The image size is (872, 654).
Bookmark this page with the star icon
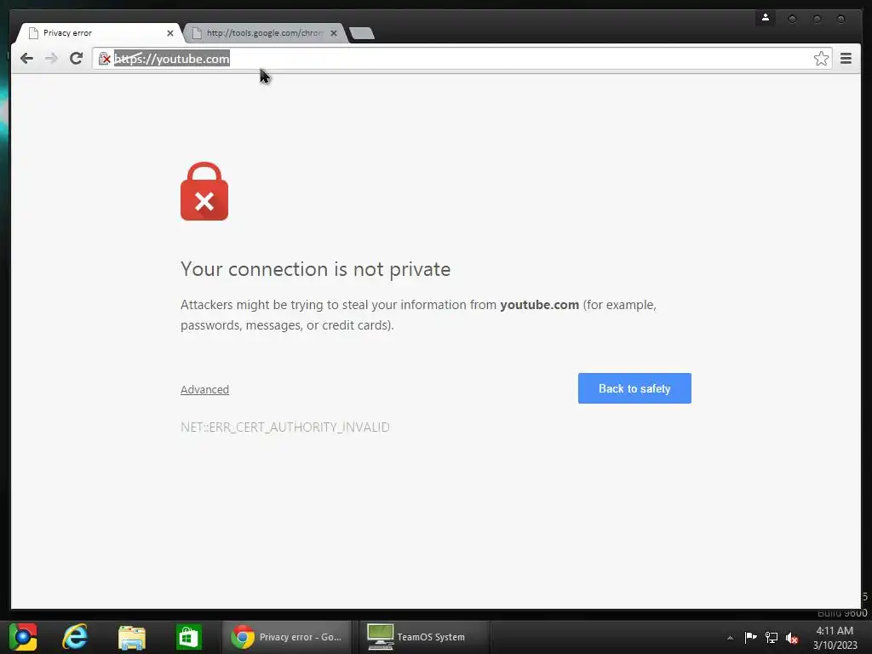point(821,59)
